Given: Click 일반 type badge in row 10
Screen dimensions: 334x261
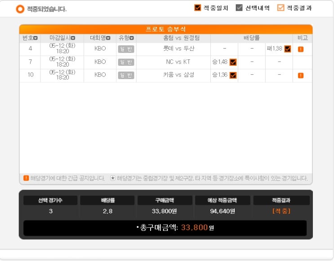Looking at the screenshot, I should (x=126, y=75).
